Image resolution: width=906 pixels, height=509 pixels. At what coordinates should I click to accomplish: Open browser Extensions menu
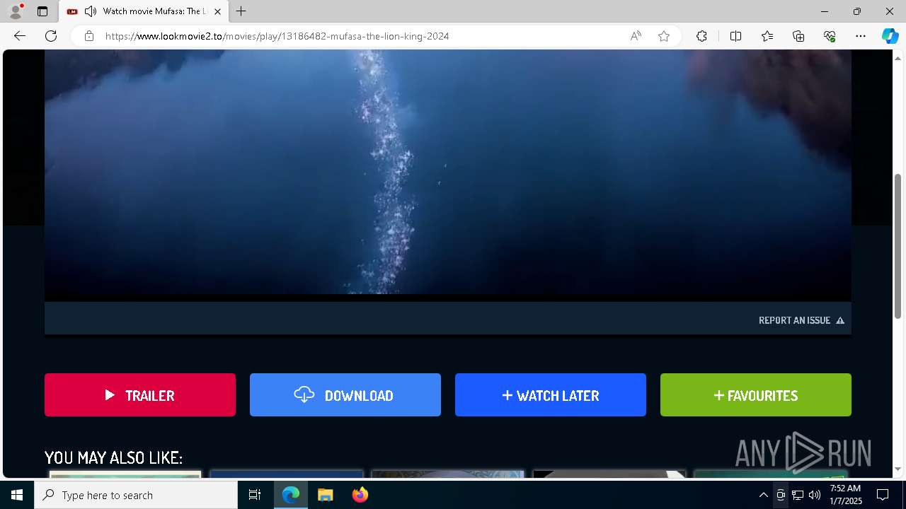pos(701,36)
